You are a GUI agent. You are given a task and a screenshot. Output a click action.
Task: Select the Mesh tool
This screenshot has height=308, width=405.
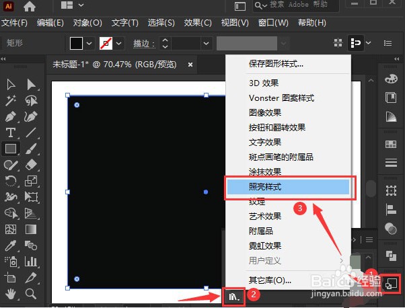[x=11, y=229]
